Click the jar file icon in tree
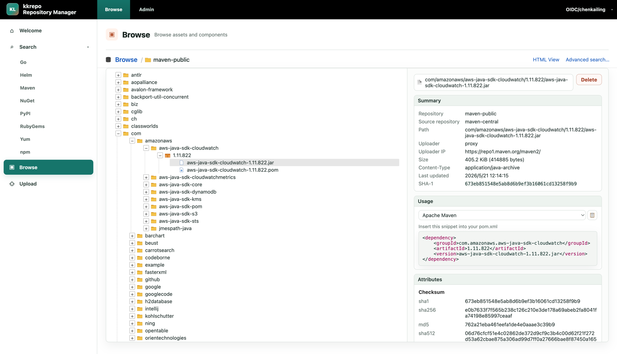This screenshot has height=354, width=617. tap(181, 163)
